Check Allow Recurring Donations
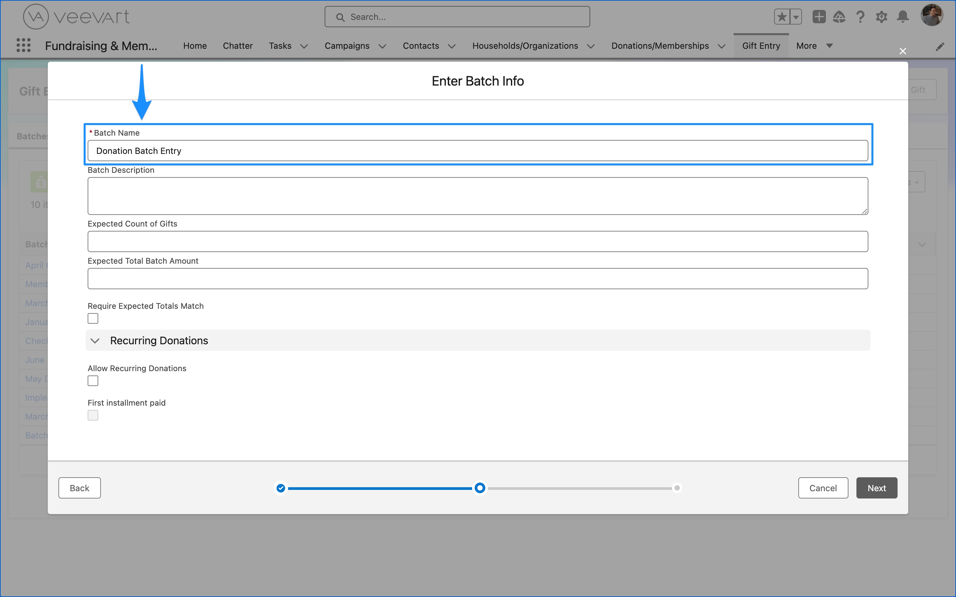This screenshot has height=597, width=956. coord(93,380)
